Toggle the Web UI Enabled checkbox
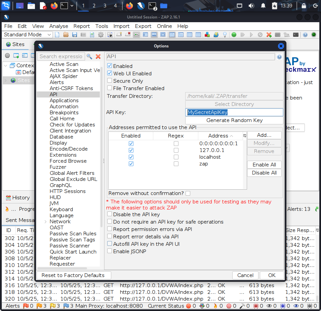Image resolution: width=321 pixels, height=311 pixels. [110, 73]
